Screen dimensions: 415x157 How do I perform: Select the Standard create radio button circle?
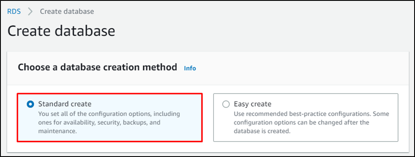point(31,105)
